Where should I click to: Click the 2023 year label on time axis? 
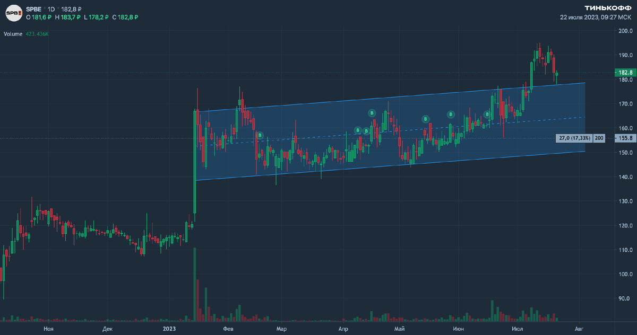pos(169,329)
